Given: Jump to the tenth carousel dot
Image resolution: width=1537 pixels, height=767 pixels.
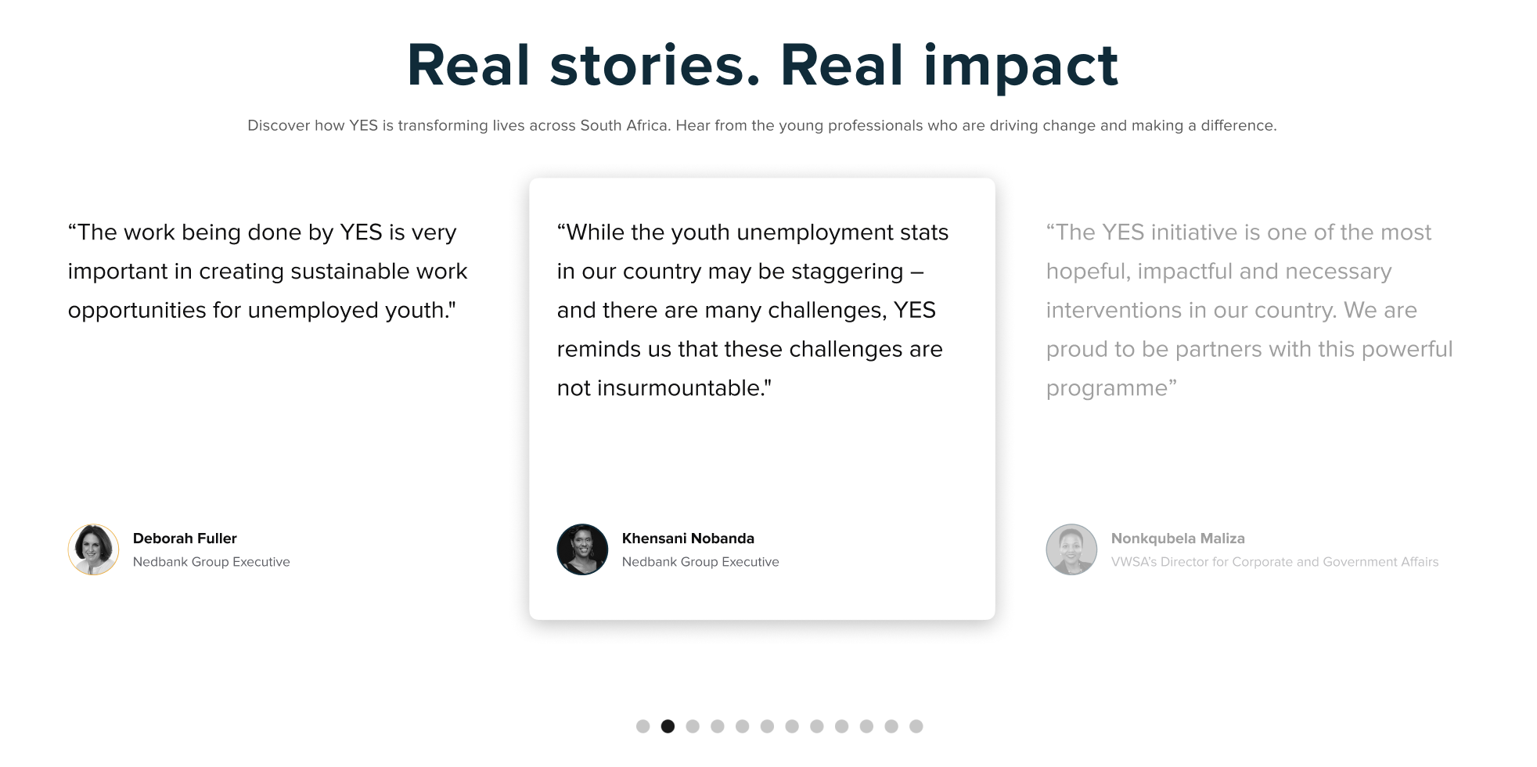Looking at the screenshot, I should coord(866,726).
